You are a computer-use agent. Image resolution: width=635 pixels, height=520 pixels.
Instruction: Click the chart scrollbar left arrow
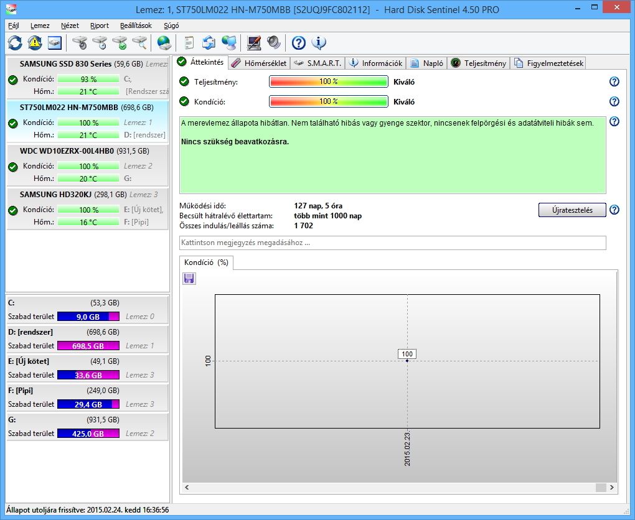(187, 488)
